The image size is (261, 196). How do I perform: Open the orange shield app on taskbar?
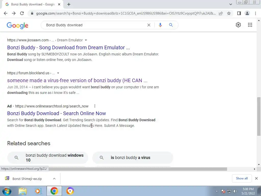point(70,191)
